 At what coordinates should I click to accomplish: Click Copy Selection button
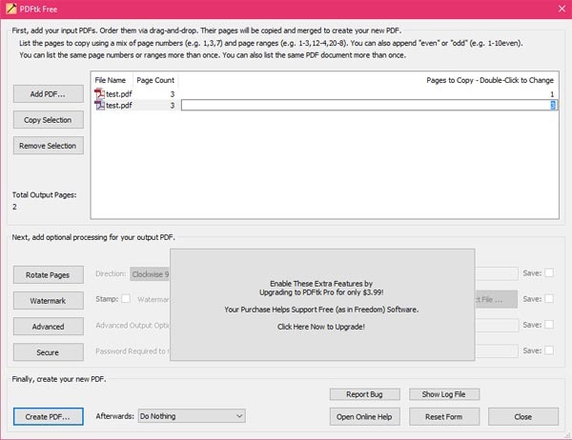[x=49, y=120]
